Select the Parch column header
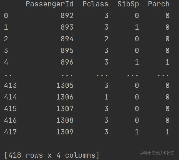Screen dimensions: 179x160 click(x=159, y=4)
